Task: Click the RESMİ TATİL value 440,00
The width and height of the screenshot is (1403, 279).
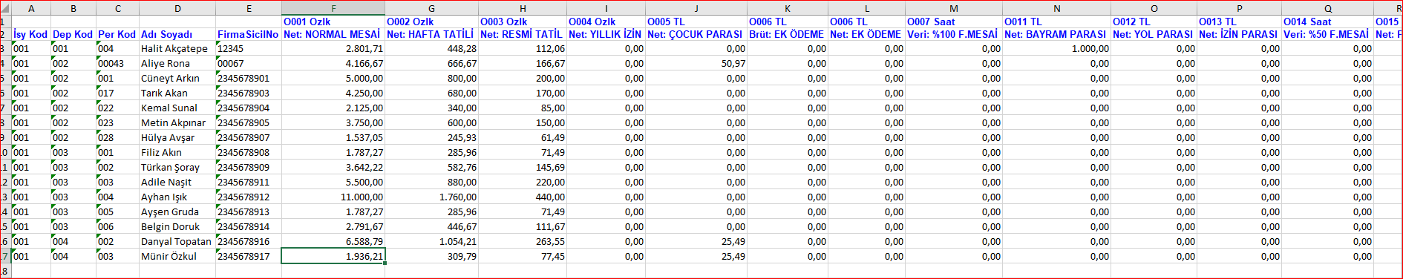Action: [523, 197]
